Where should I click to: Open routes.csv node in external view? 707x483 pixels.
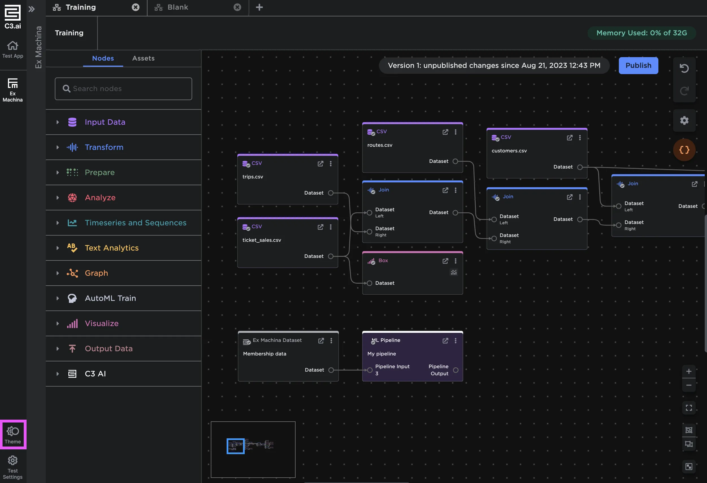tap(445, 132)
